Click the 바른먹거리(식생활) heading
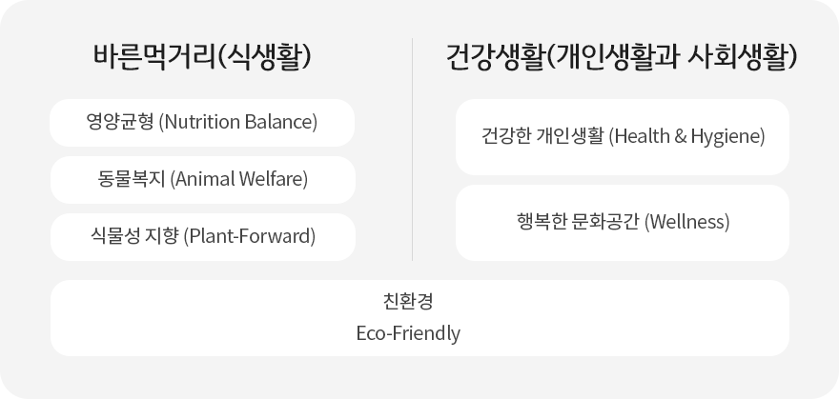The width and height of the screenshot is (839, 399). pos(202,56)
